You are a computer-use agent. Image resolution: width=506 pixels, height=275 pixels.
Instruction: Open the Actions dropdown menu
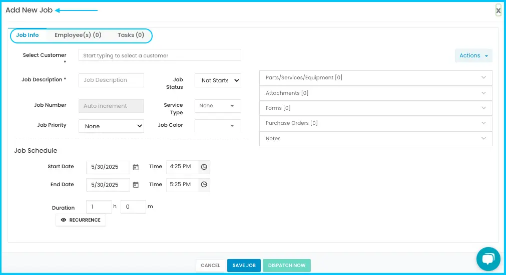pos(473,55)
